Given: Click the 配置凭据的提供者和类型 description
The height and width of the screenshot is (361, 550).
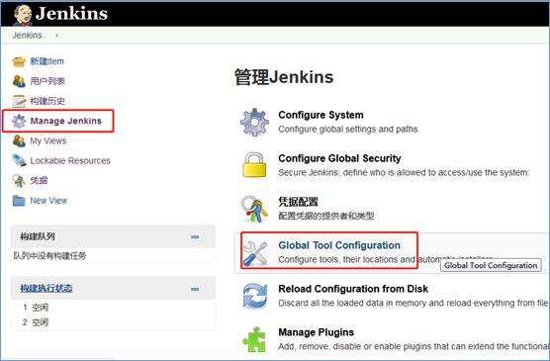Looking at the screenshot, I should point(326,217).
